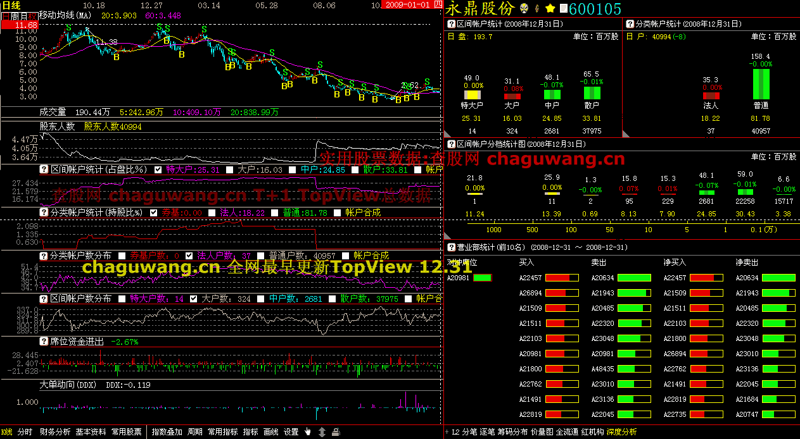This screenshot has height=439, width=800.
Task: Enable the 普通 checkbox in 分类帐户统计
Action: tap(274, 213)
